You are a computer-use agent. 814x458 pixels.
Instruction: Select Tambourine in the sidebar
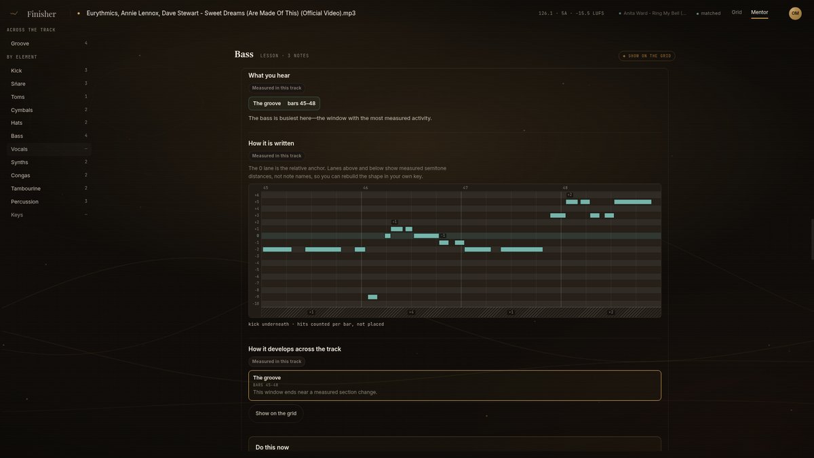(49, 188)
